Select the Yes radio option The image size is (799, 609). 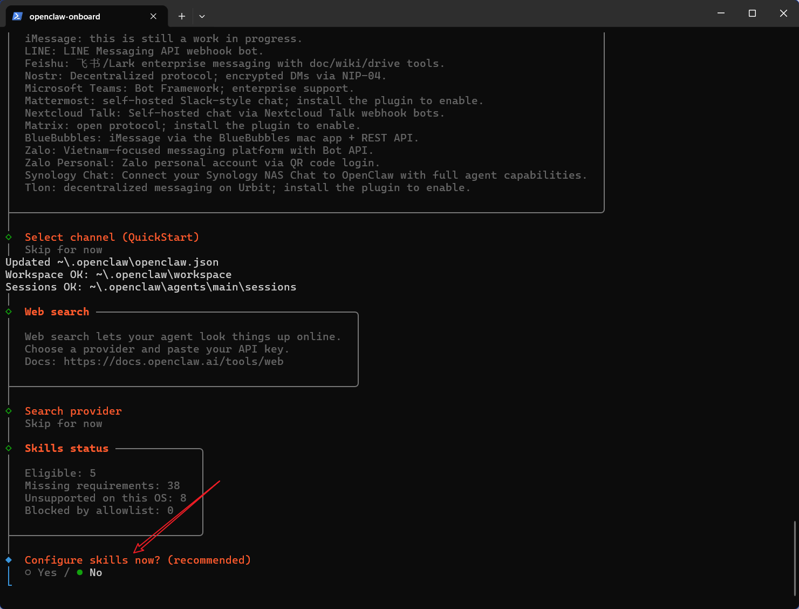(x=41, y=573)
